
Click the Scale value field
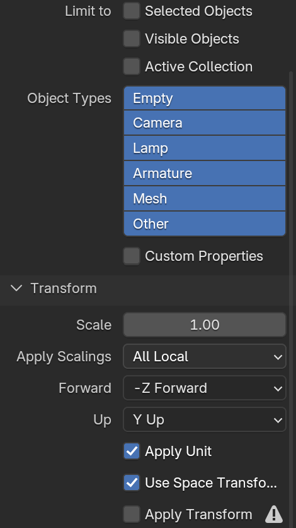click(205, 325)
